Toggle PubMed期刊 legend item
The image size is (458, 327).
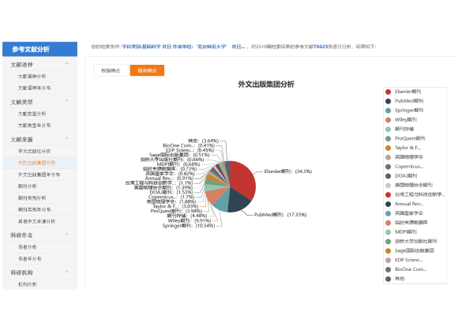pyautogui.click(x=404, y=101)
